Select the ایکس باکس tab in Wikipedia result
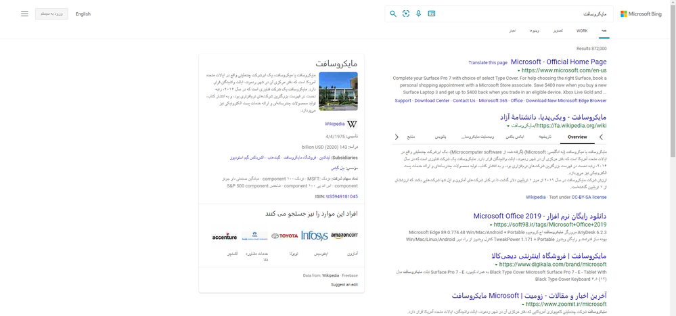The image size is (676, 316). pos(515,137)
